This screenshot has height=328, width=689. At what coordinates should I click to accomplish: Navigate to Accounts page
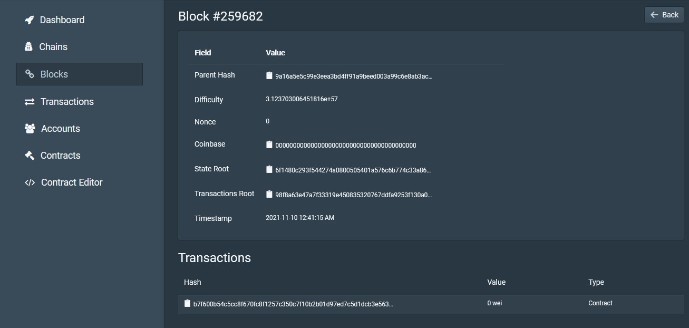pyautogui.click(x=61, y=129)
